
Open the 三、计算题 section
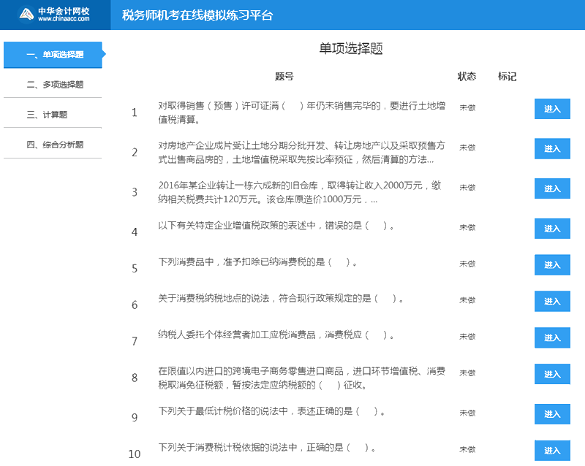[52, 114]
